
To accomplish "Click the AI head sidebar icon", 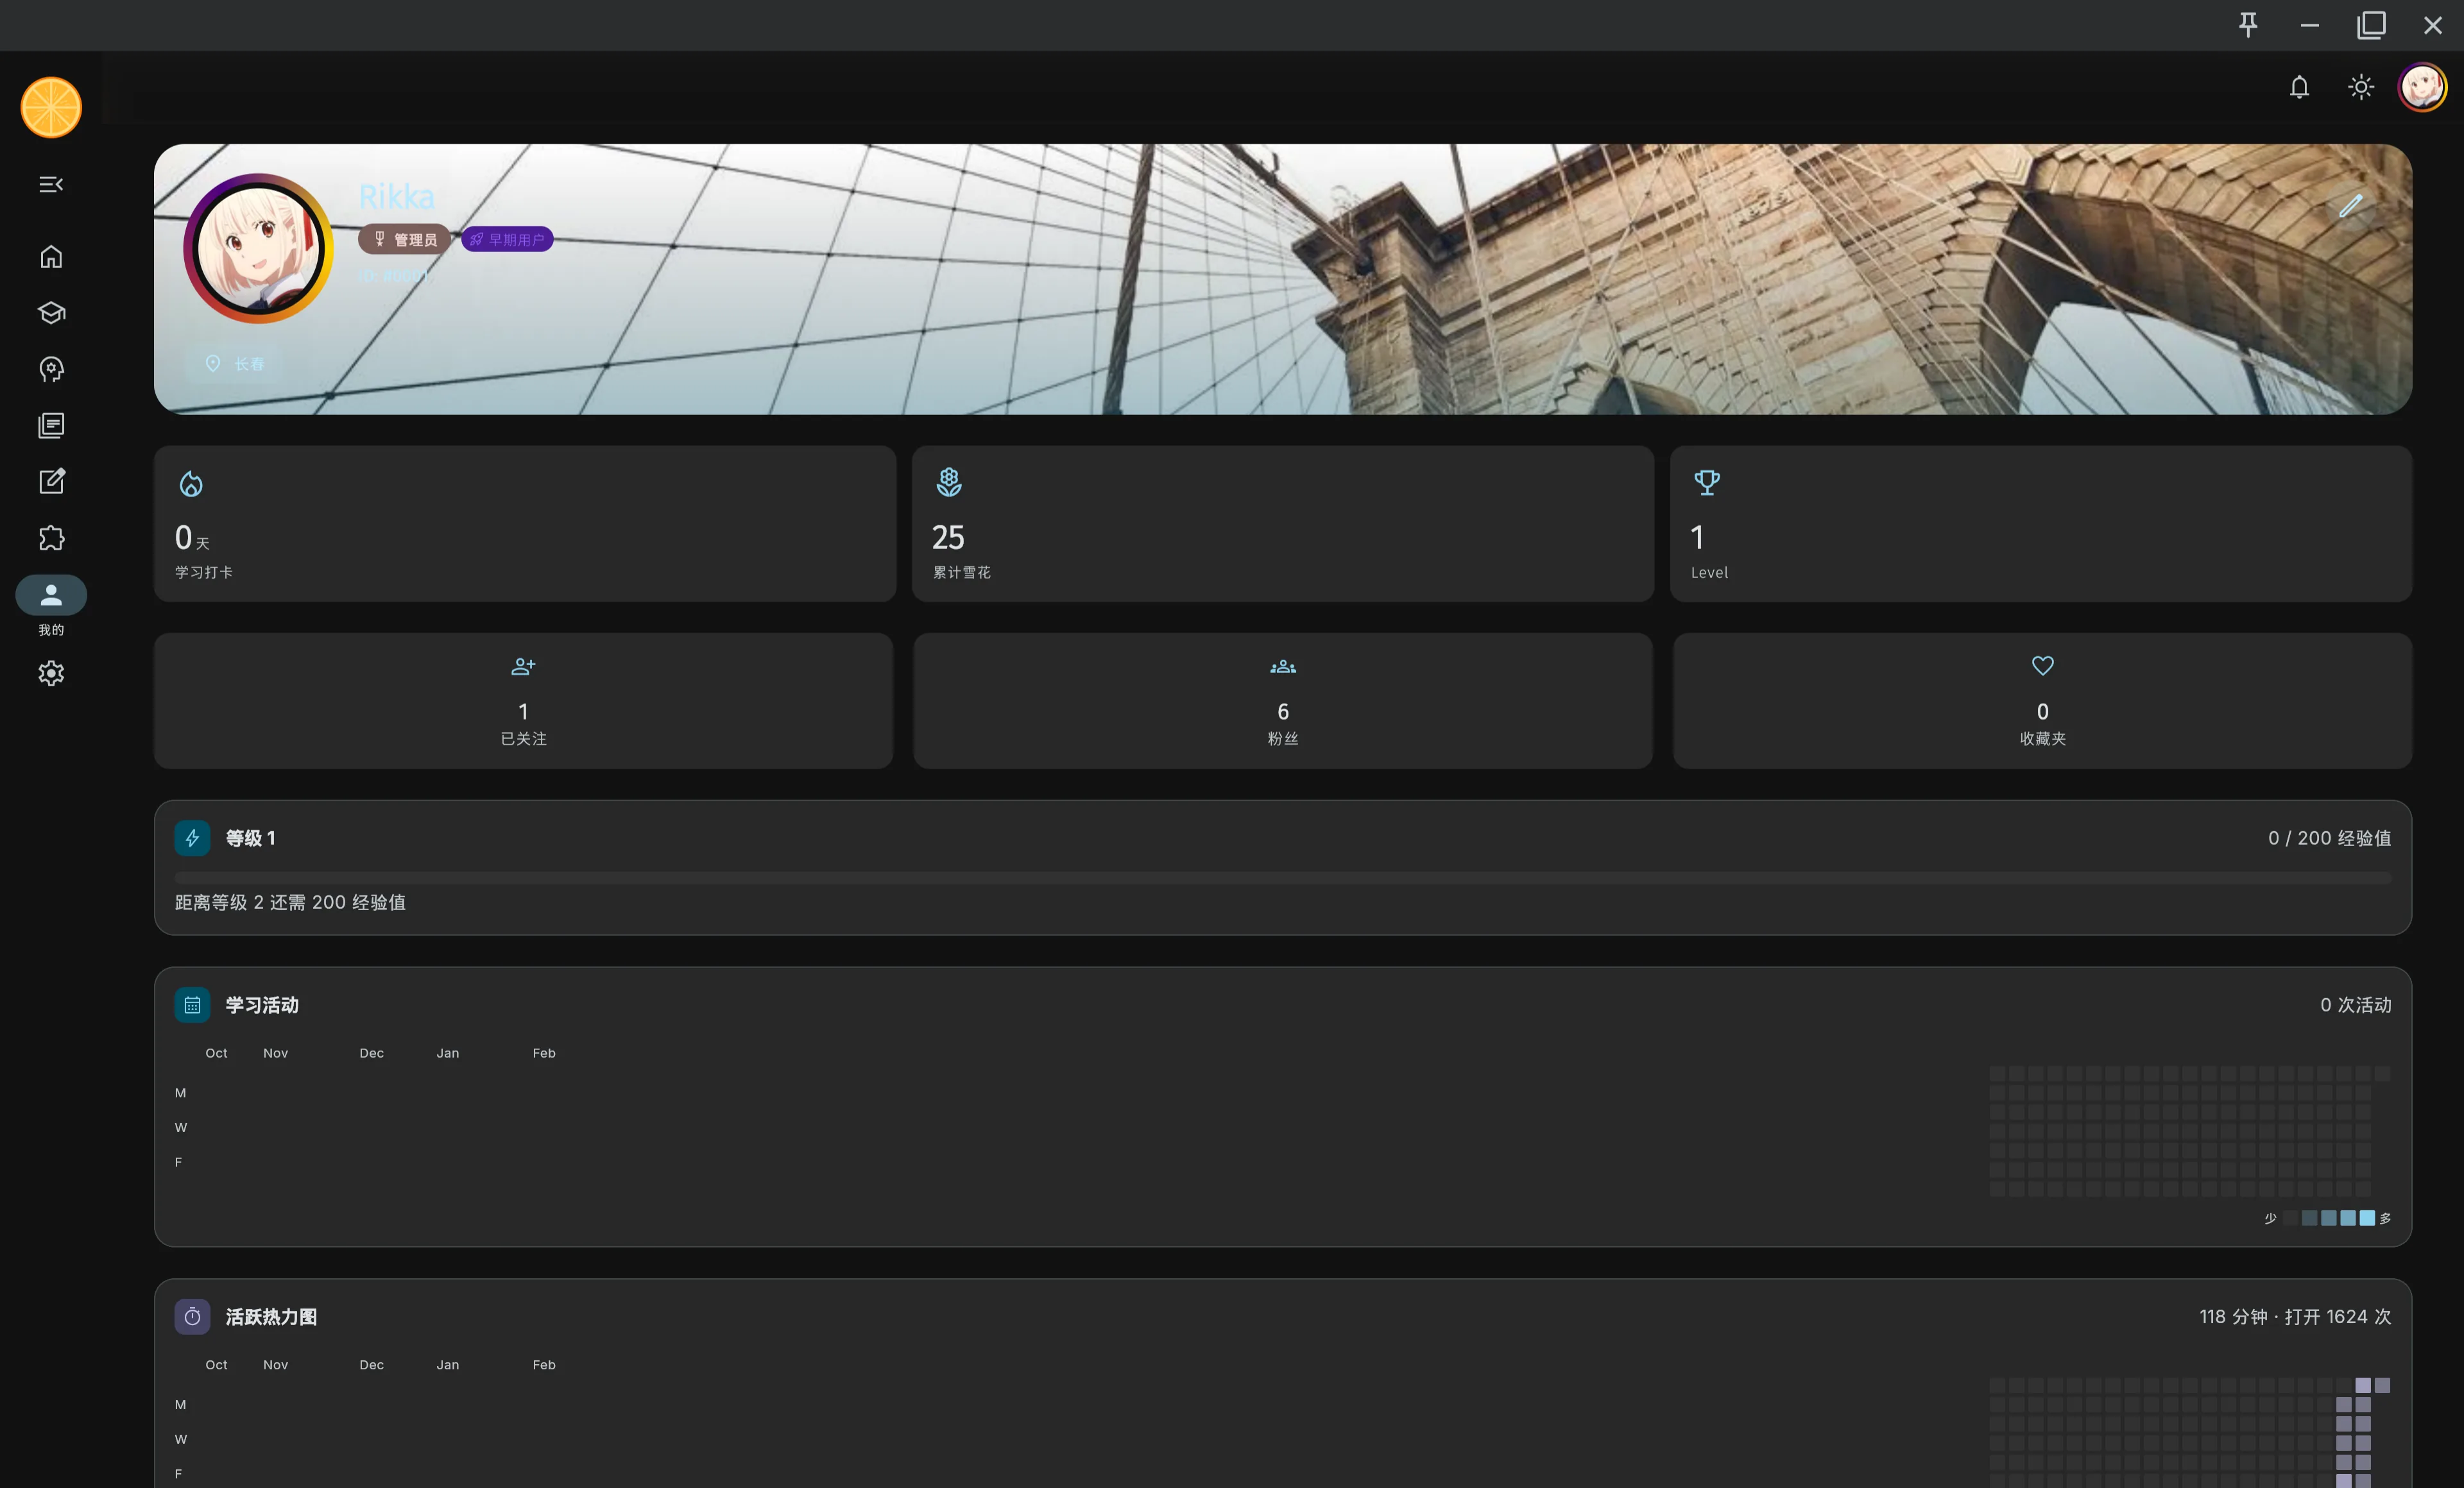I will 51,369.
